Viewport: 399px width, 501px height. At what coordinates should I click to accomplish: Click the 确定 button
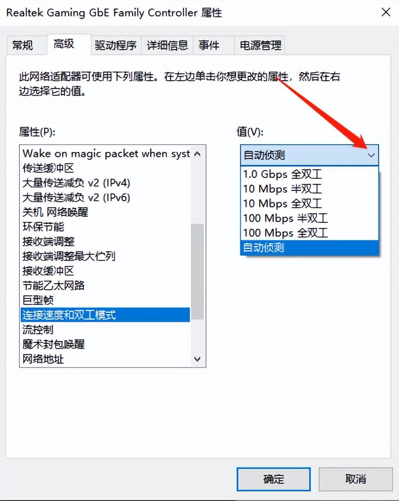click(273, 479)
